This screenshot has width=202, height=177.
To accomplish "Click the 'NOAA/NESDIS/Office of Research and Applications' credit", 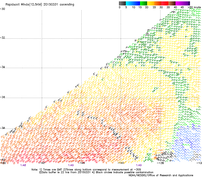I will coord(161,175).
